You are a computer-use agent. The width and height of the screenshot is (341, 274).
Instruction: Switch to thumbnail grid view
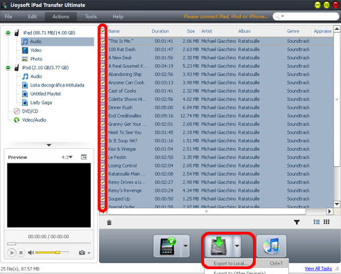(326, 222)
